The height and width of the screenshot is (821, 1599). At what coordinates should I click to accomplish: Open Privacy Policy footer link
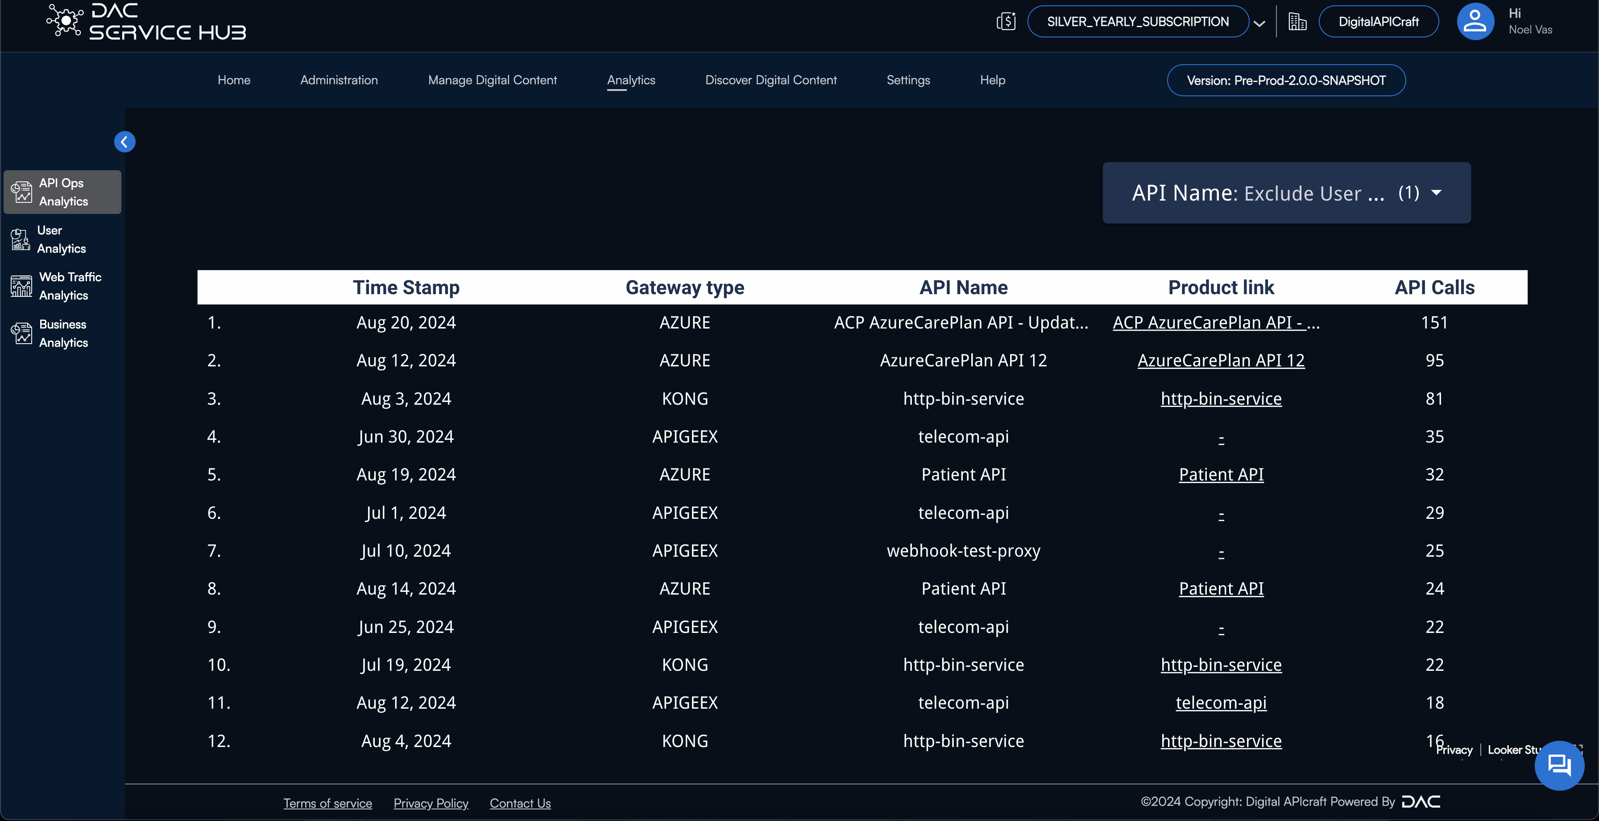431,803
